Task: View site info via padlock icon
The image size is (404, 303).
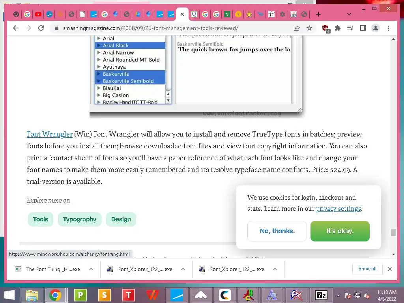Action: pyautogui.click(x=57, y=28)
